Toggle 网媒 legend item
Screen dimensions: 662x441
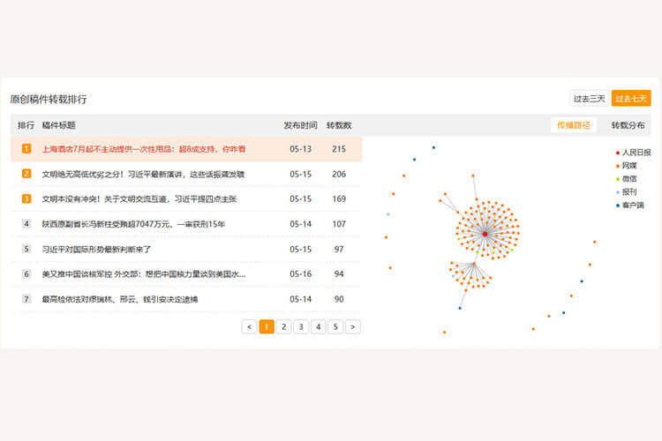(627, 166)
